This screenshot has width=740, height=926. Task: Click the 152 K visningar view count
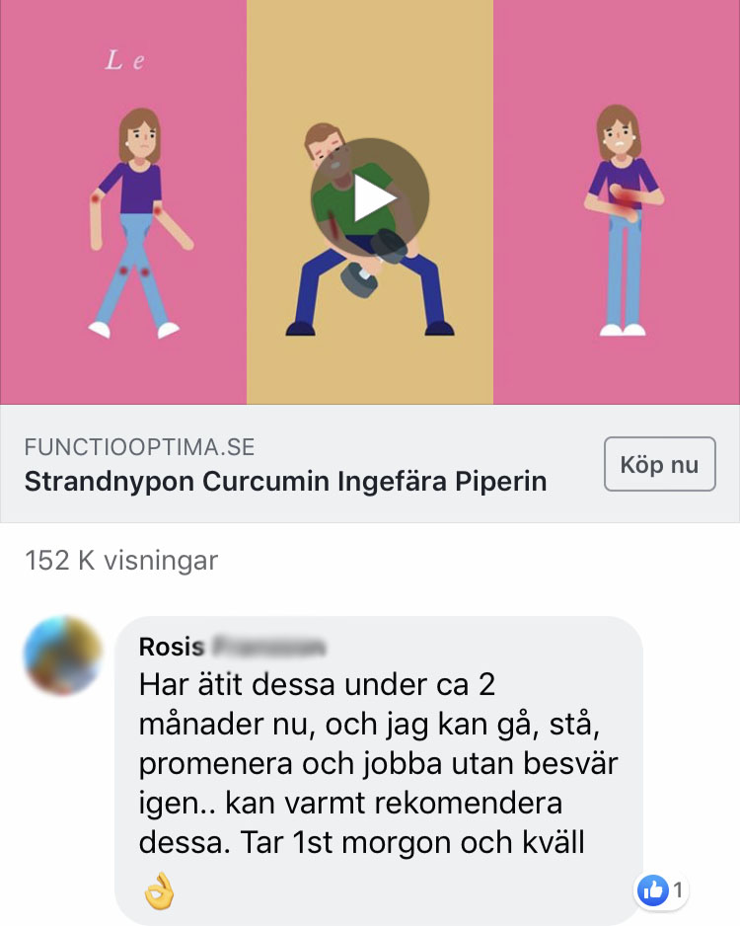(121, 561)
